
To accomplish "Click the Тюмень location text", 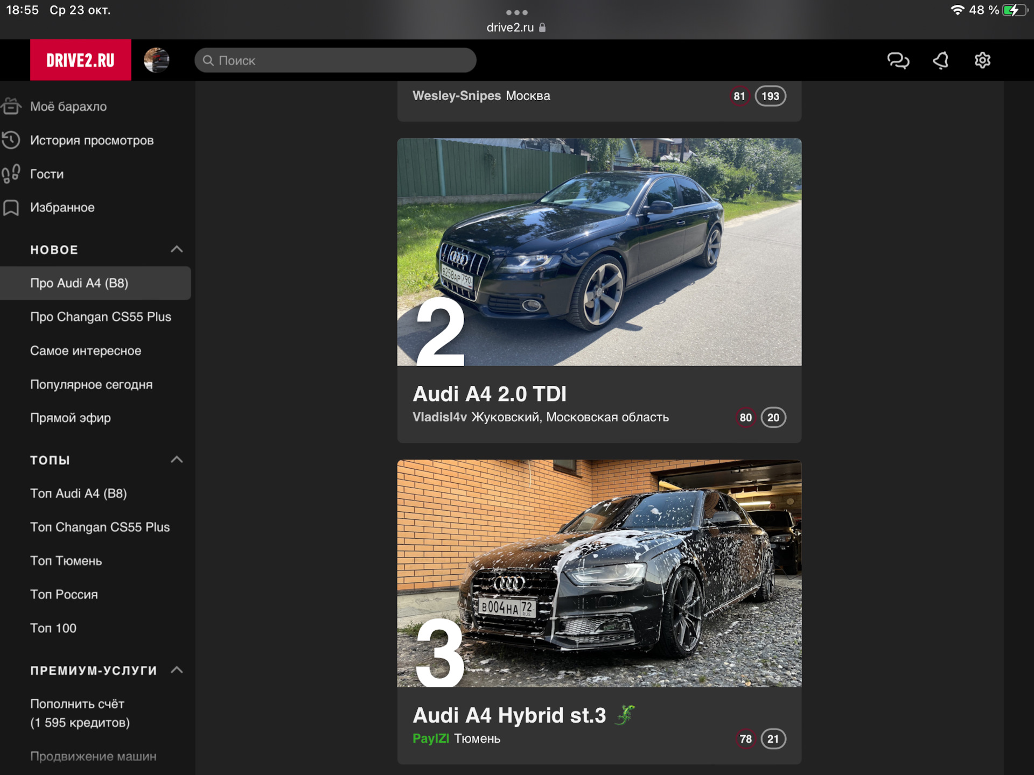I will tap(477, 738).
